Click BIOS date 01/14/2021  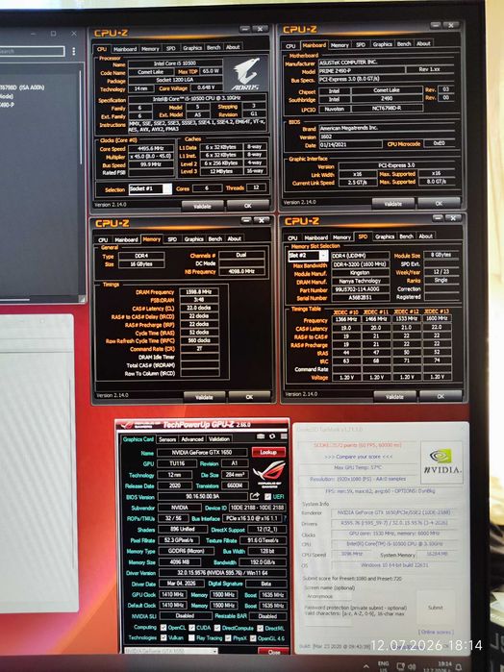tap(350, 145)
